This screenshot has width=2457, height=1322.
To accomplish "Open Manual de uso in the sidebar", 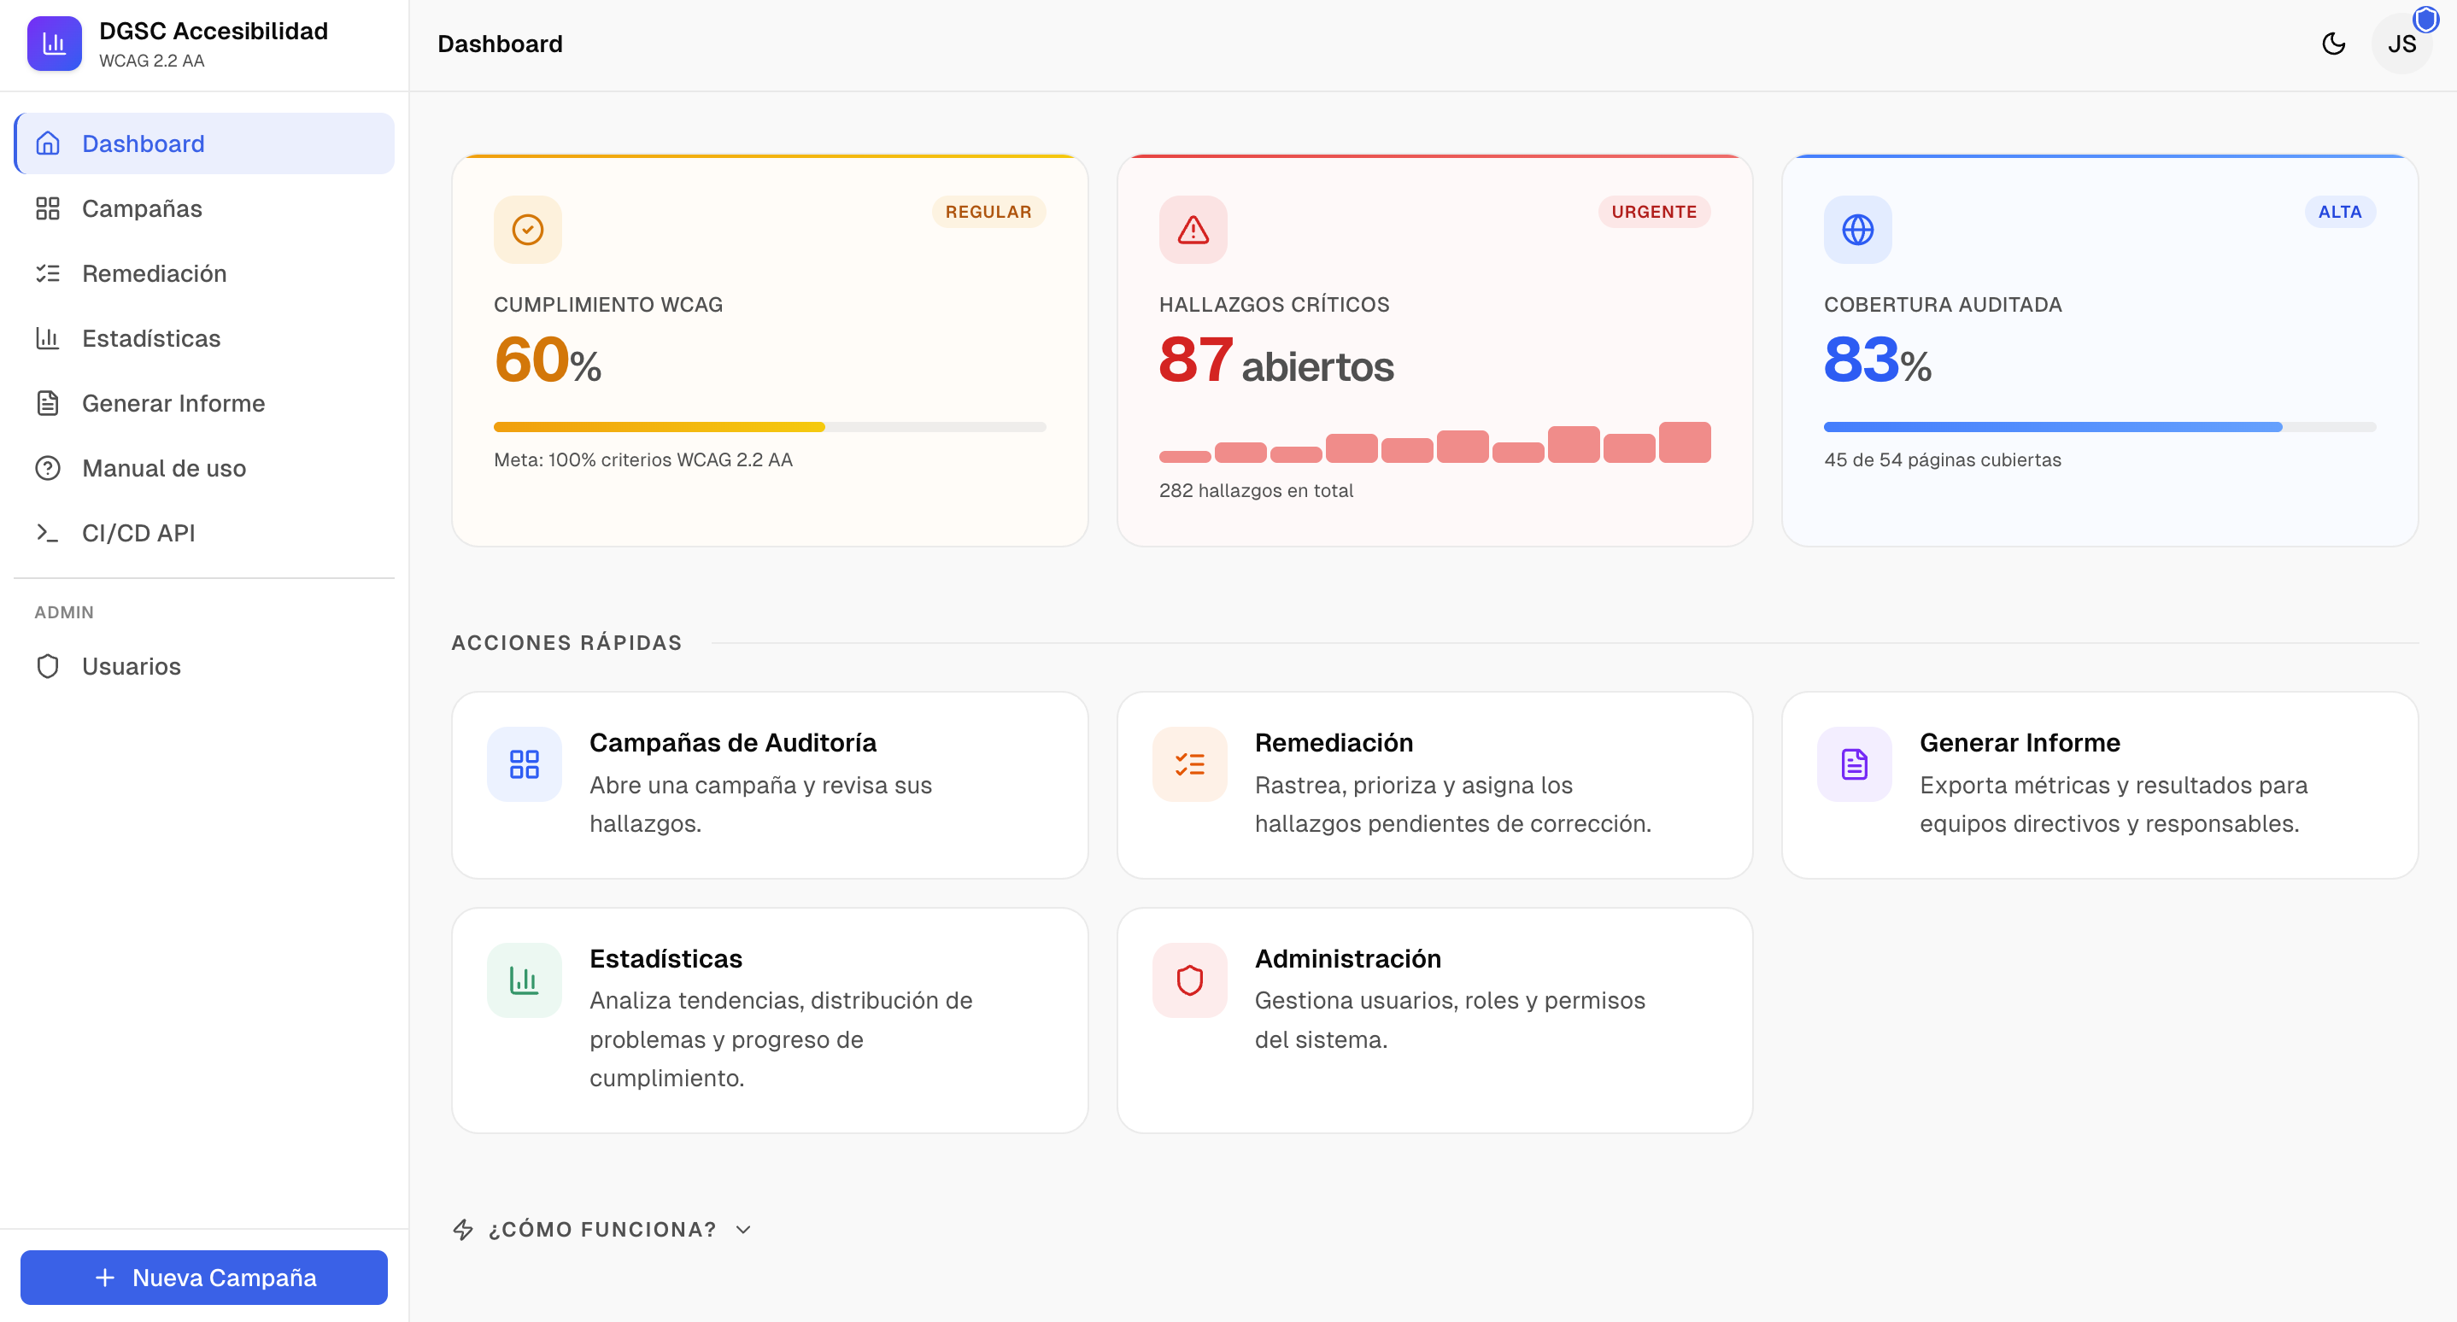I will [x=204, y=468].
